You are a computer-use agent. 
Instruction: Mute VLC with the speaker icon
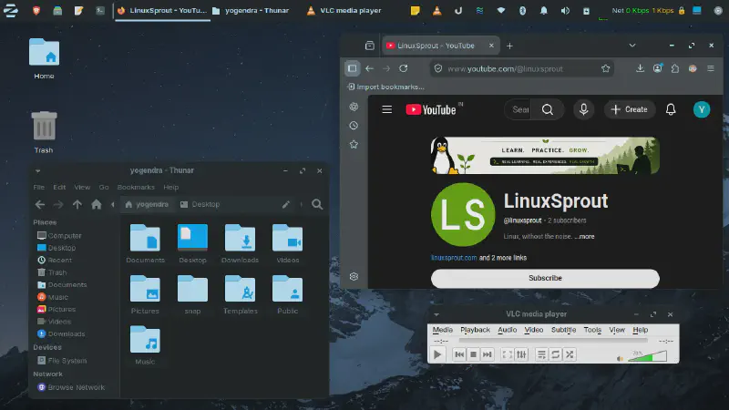620,358
